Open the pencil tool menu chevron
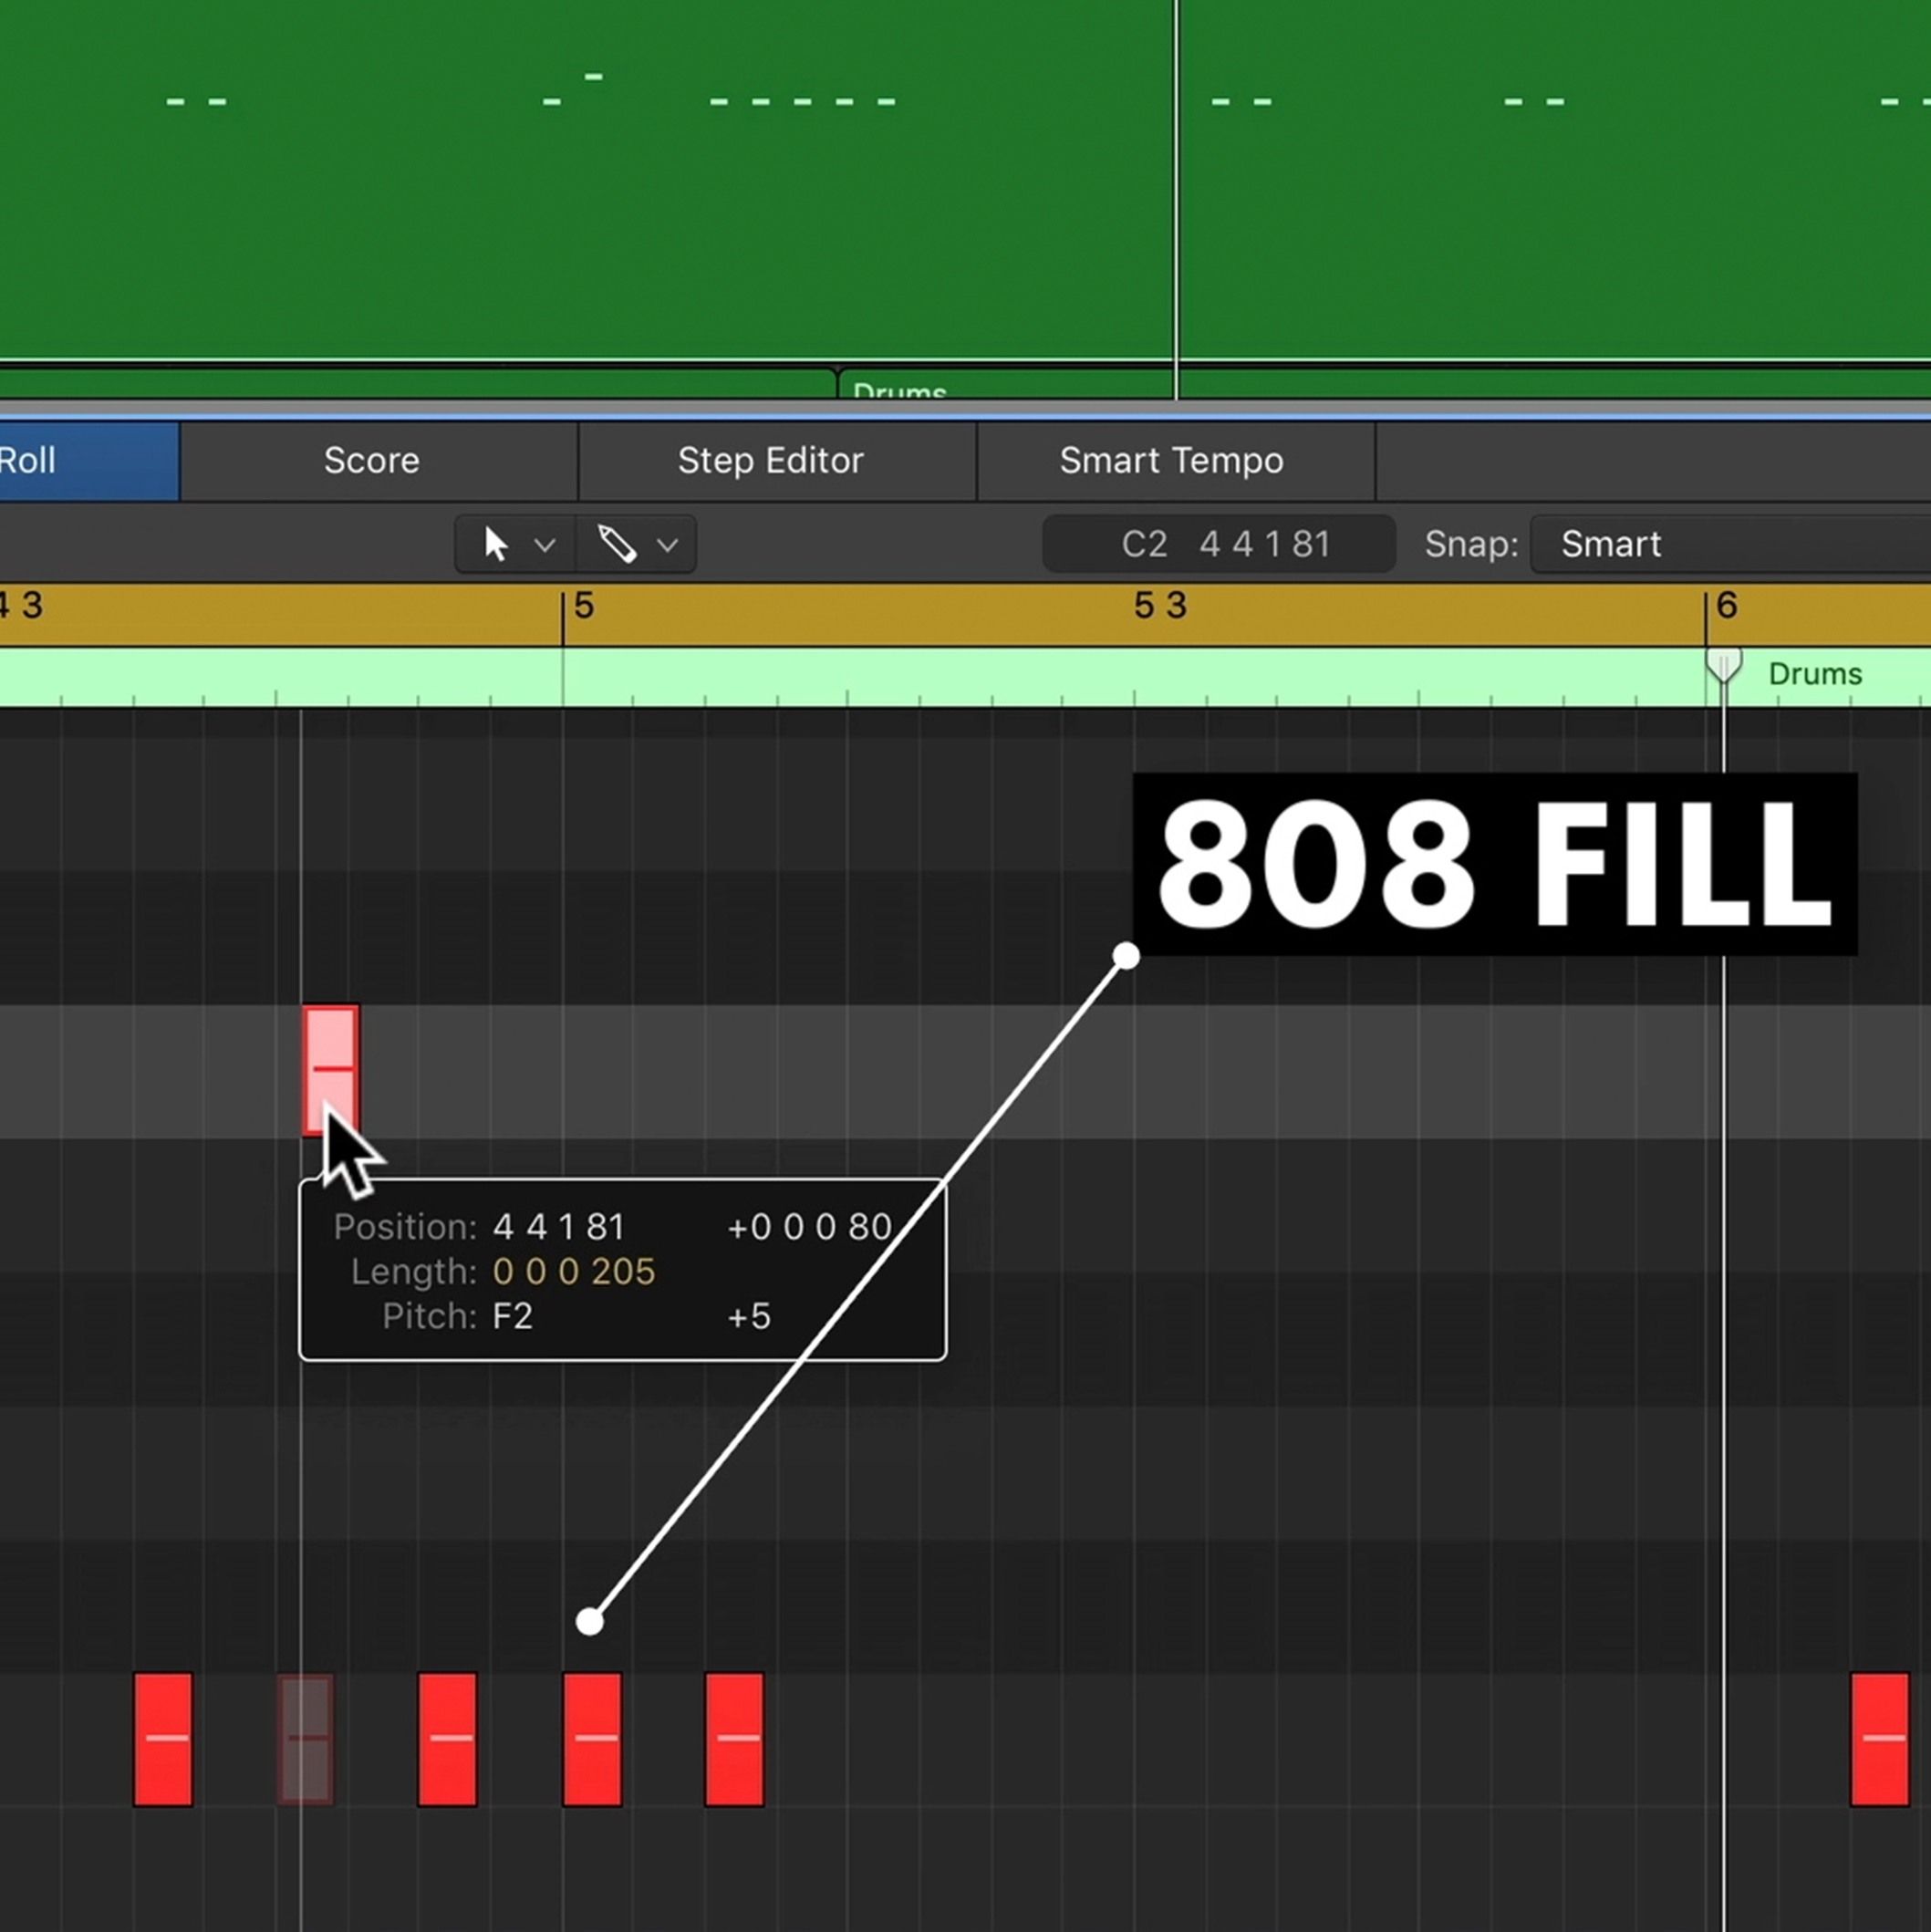The width and height of the screenshot is (1931, 1932). tap(667, 546)
